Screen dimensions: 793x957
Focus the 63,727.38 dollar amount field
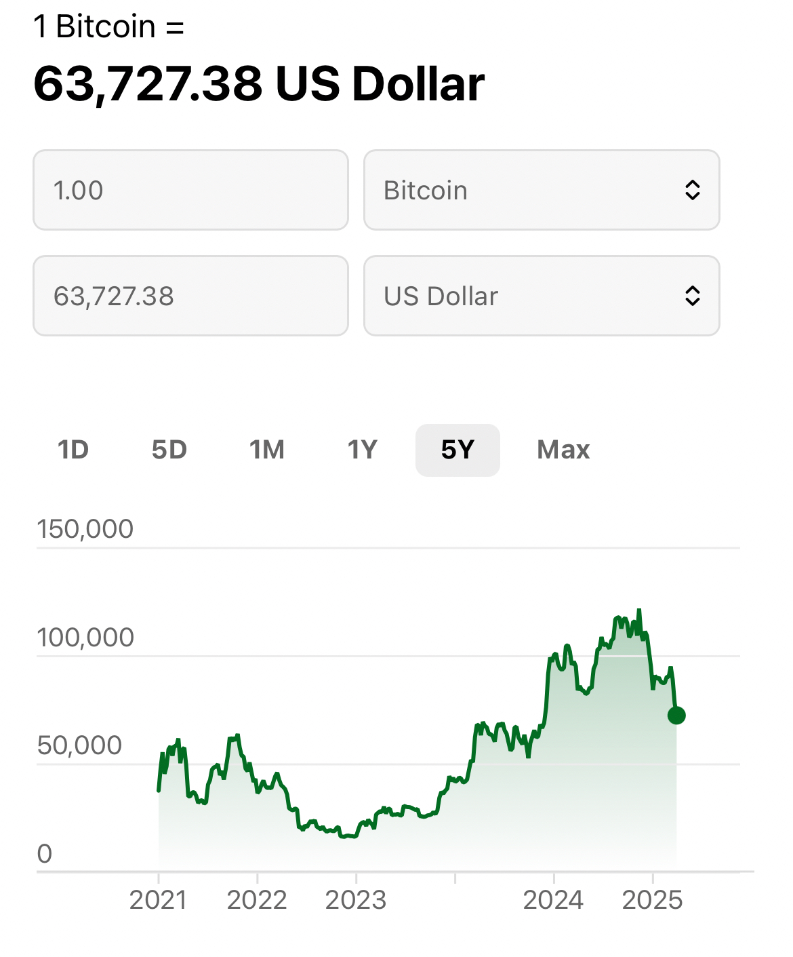click(x=190, y=296)
